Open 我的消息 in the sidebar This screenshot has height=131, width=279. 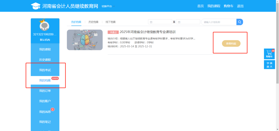pos(45,112)
